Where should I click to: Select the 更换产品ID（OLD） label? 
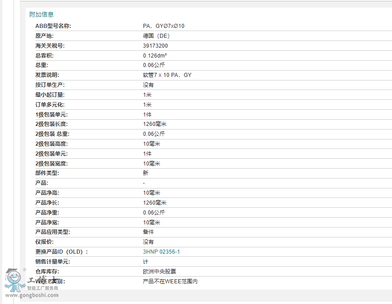point(62,252)
